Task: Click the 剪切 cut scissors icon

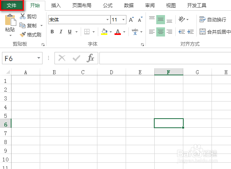Action: pyautogui.click(x=23, y=16)
